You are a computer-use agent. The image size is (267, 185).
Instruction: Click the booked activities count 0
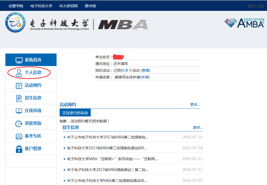[127, 70]
